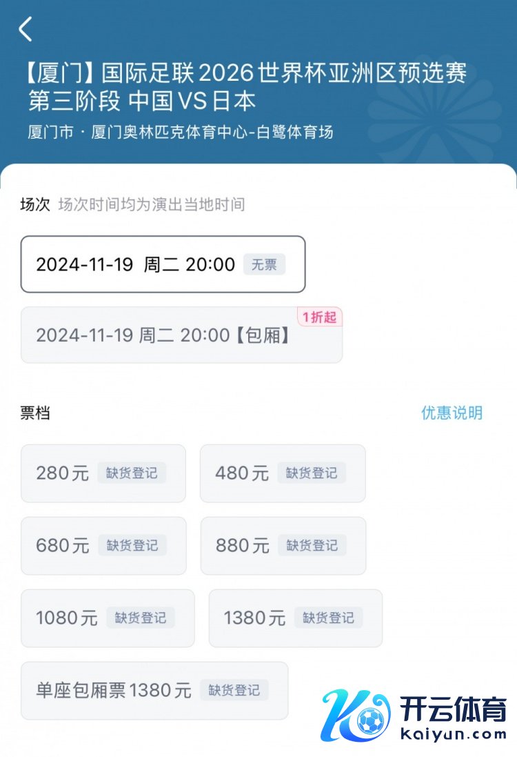The width and height of the screenshot is (517, 757).
Task: Tap the 1折起 discount badge
Action: (x=320, y=317)
